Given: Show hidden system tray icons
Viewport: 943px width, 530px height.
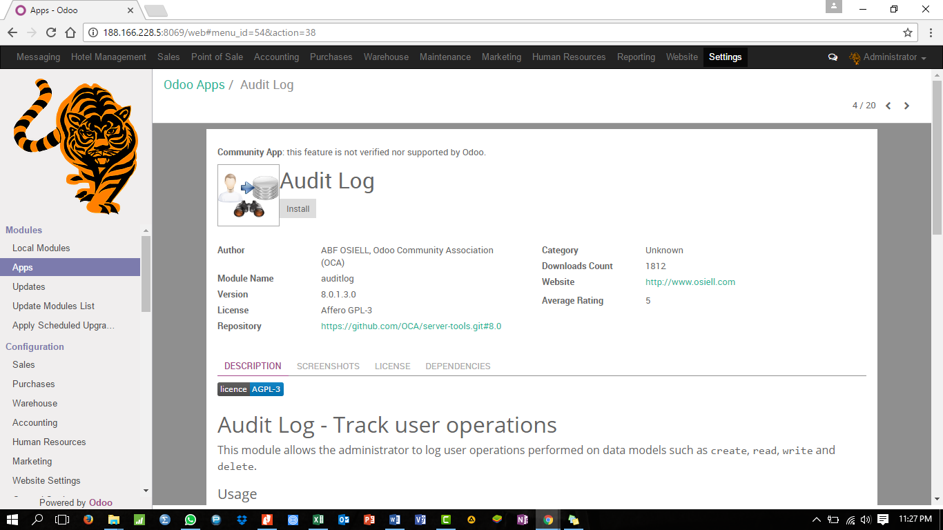Looking at the screenshot, I should tap(817, 520).
